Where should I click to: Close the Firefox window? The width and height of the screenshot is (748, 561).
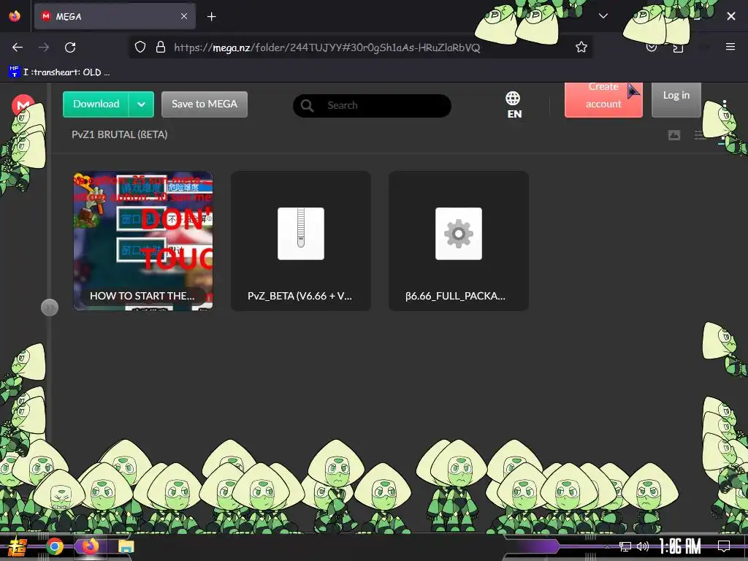[x=730, y=16]
